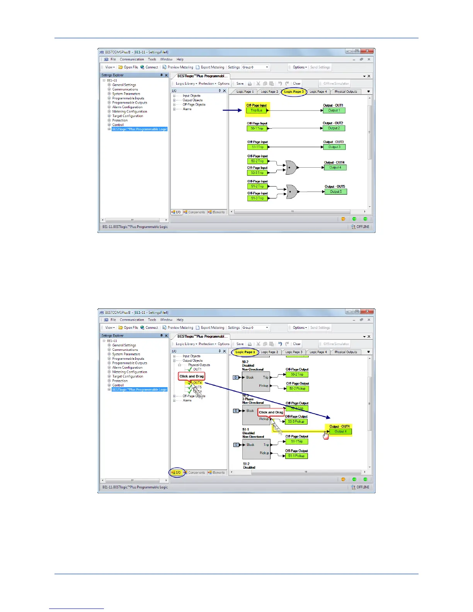The width and height of the screenshot is (473, 612).
Task: Select the I/O tab at bottom of lower pane
Action: [x=176, y=473]
